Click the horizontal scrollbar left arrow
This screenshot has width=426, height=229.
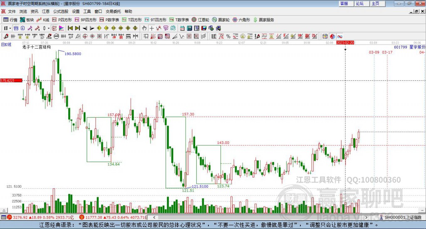[154, 217]
